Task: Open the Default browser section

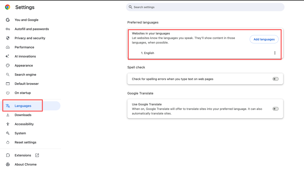Action: 26,84
